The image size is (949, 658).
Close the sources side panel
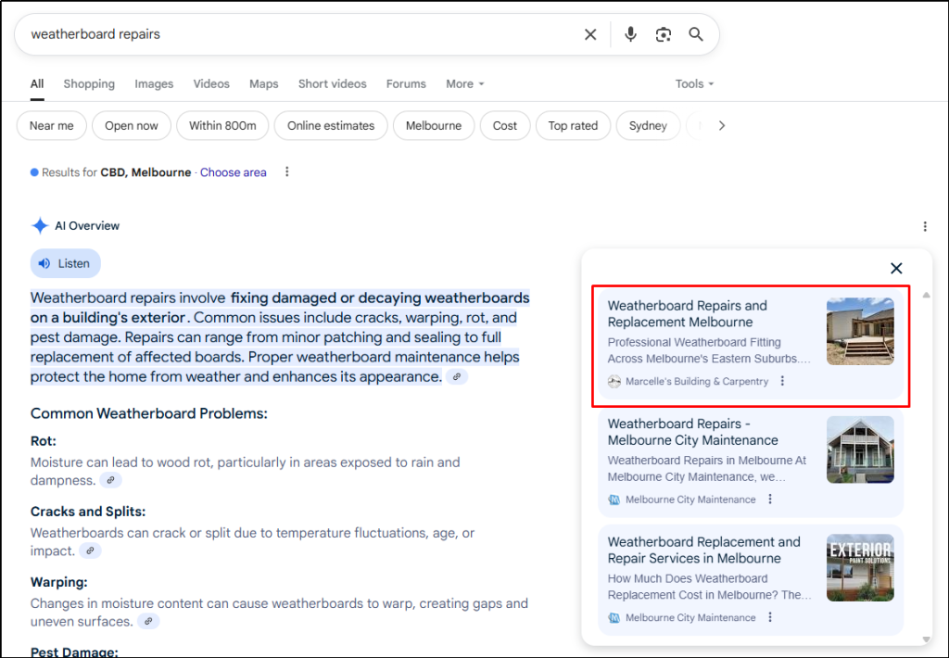point(896,268)
